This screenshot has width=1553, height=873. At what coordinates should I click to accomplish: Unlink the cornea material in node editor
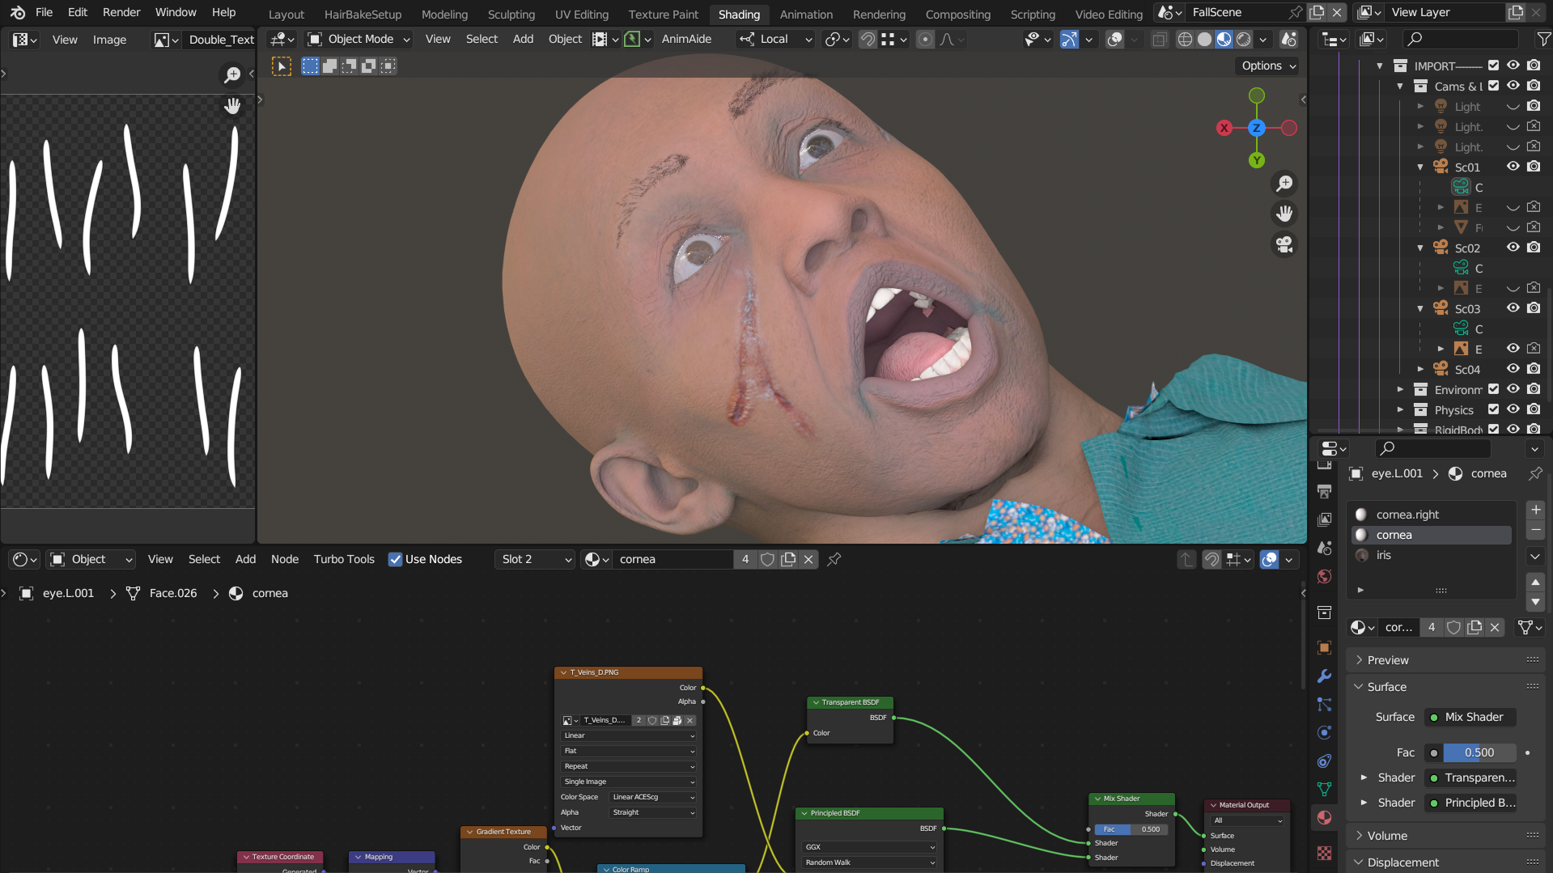(808, 559)
